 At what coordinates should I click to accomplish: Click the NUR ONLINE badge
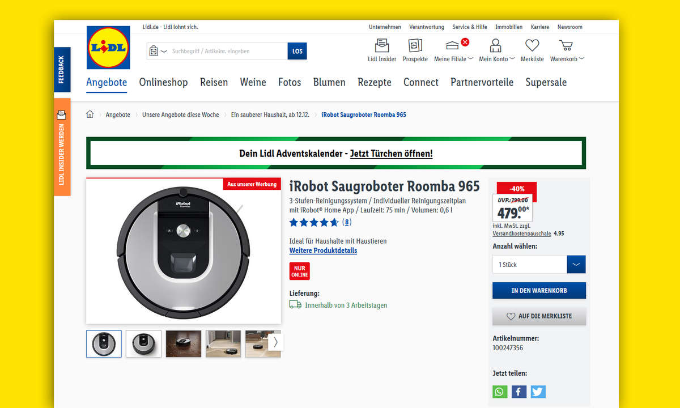[x=300, y=271]
